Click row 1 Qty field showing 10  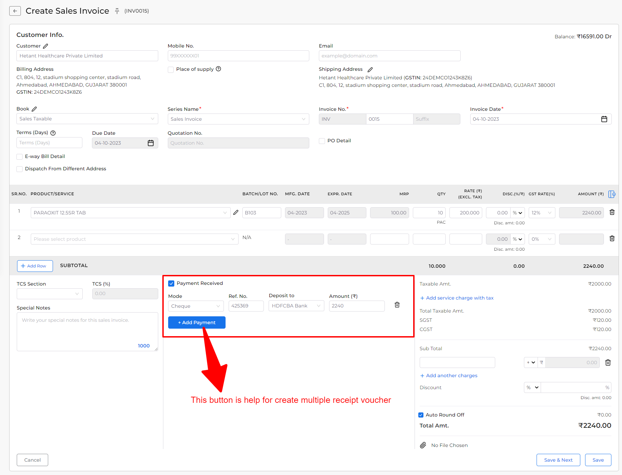click(429, 213)
